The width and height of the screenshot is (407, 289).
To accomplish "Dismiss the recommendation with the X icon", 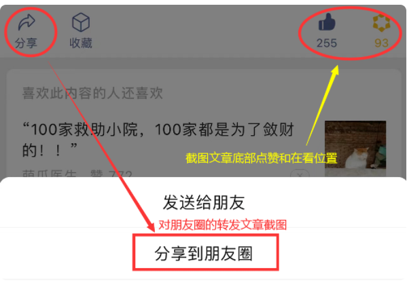I will [x=300, y=175].
